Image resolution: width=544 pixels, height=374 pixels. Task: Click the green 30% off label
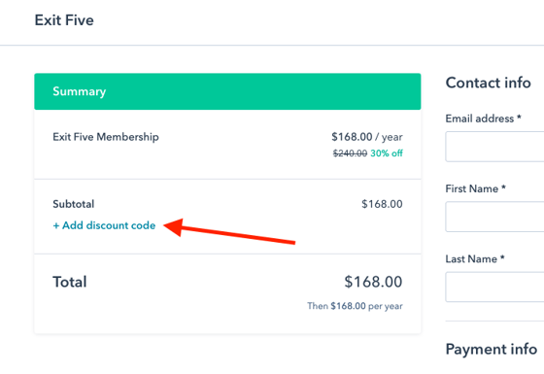[x=387, y=153]
